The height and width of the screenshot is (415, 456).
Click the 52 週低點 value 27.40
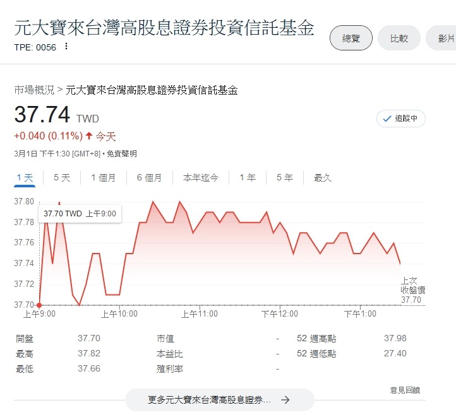pyautogui.click(x=395, y=353)
